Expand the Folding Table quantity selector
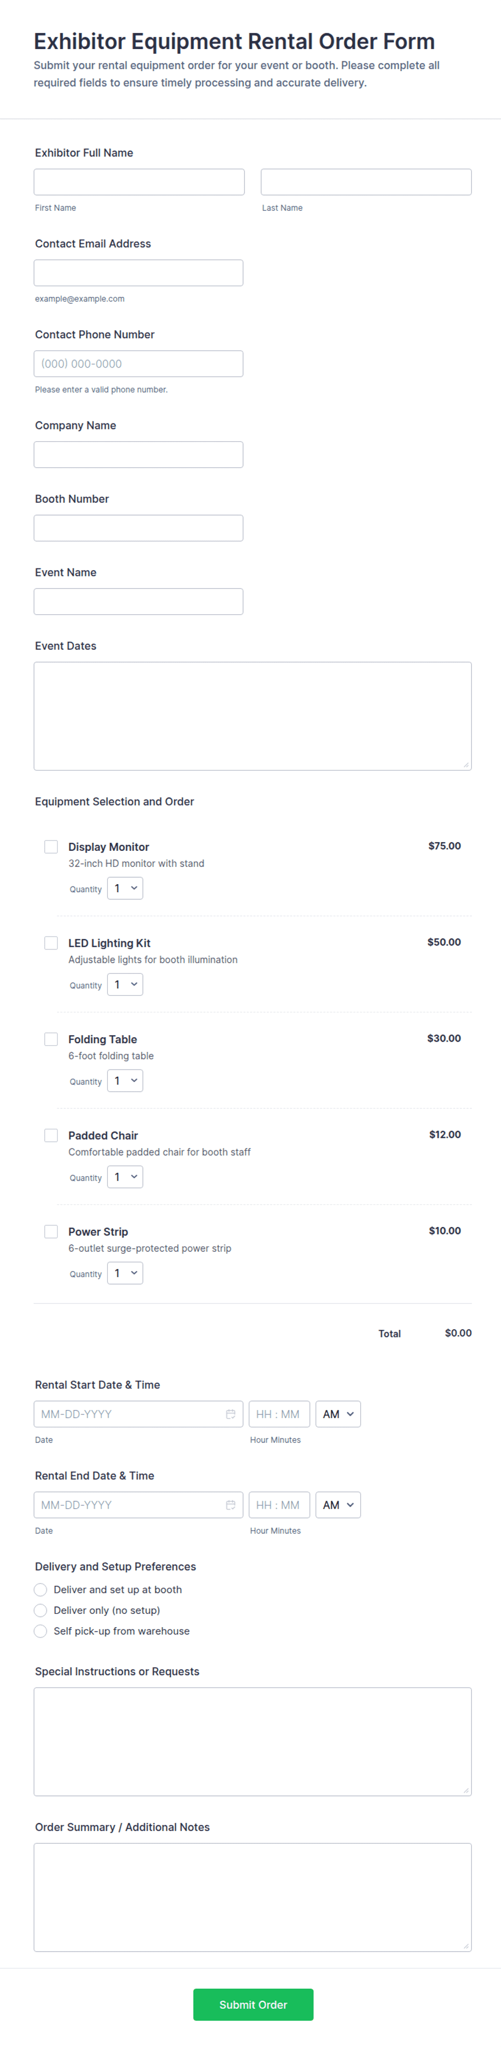The image size is (501, 2047). [x=126, y=1081]
